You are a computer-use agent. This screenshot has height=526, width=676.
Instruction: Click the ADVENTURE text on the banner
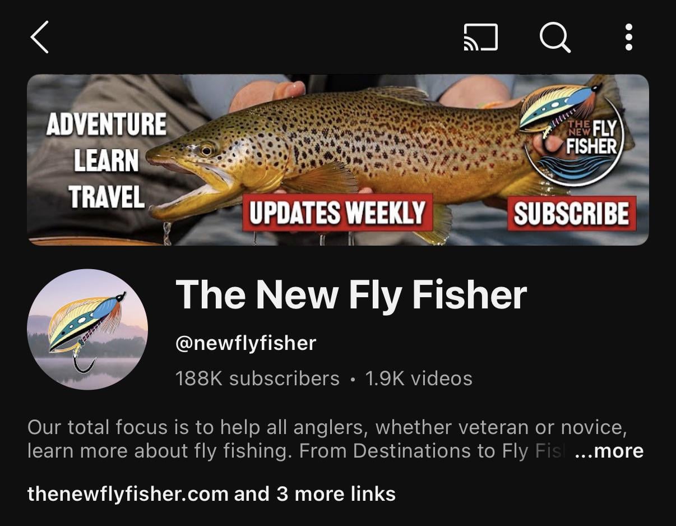[107, 124]
